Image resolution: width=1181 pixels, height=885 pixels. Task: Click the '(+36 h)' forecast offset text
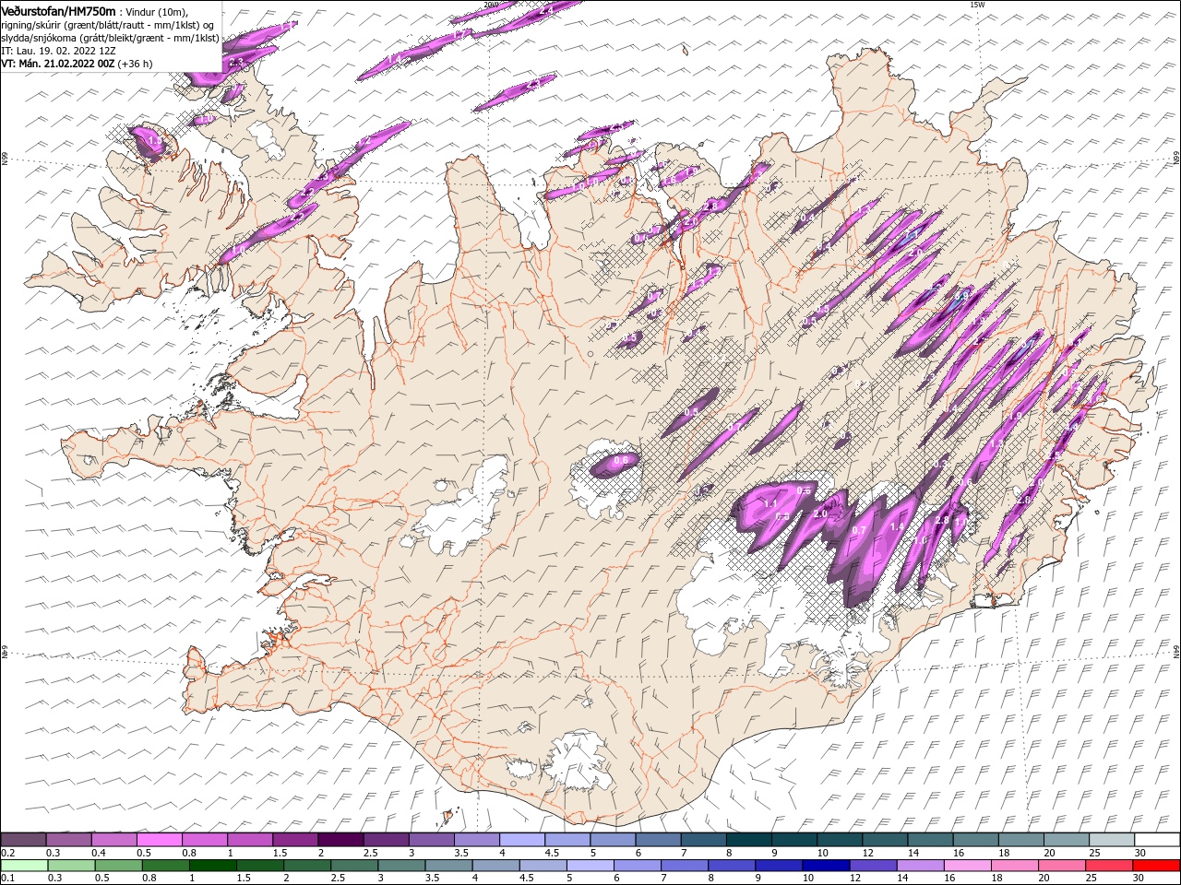[x=136, y=64]
